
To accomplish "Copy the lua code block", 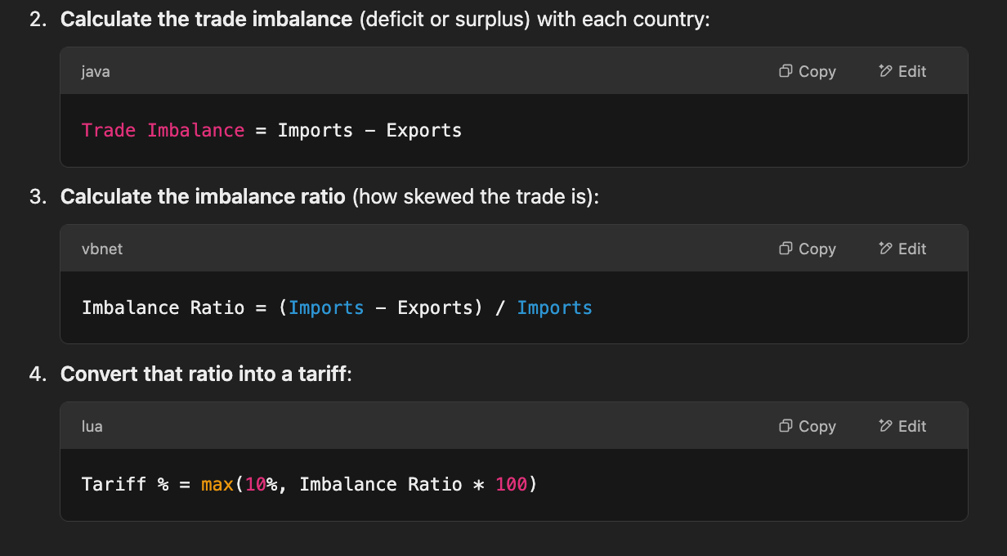I will (808, 426).
